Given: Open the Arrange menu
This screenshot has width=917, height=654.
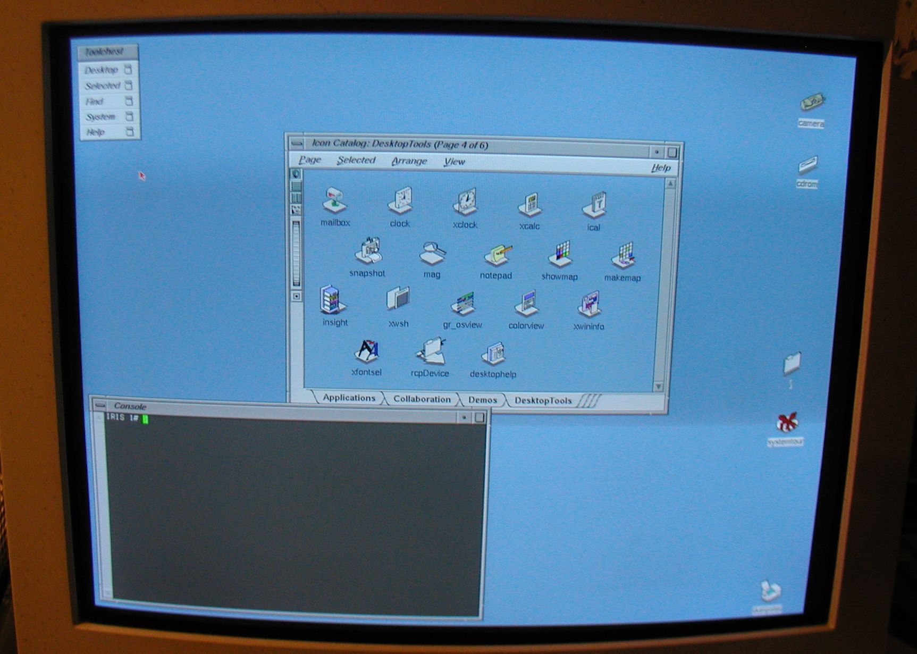Looking at the screenshot, I should click(409, 161).
